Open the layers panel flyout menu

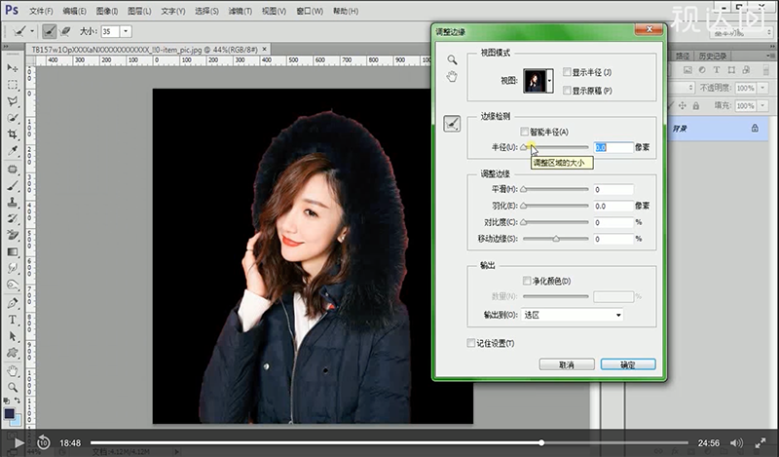(770, 56)
